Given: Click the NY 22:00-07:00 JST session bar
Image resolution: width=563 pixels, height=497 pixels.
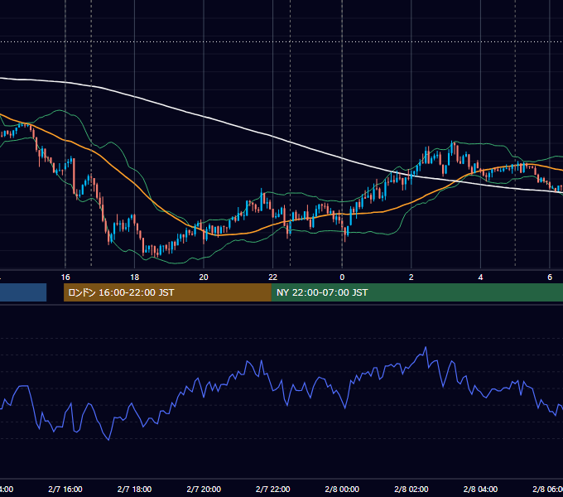Looking at the screenshot, I should [x=416, y=292].
